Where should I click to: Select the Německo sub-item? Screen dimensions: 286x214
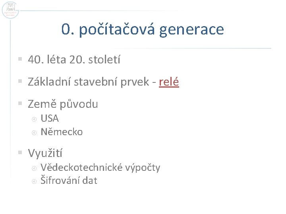tap(62, 132)
